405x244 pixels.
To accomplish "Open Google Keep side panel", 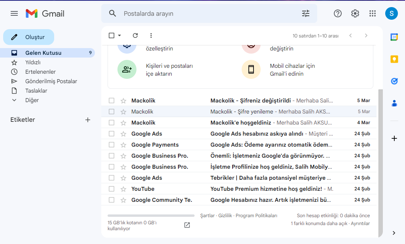I will click(394, 59).
